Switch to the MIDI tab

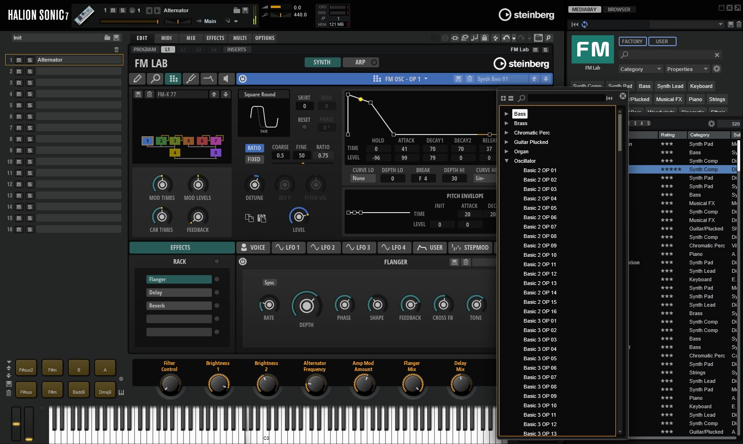pyautogui.click(x=167, y=38)
